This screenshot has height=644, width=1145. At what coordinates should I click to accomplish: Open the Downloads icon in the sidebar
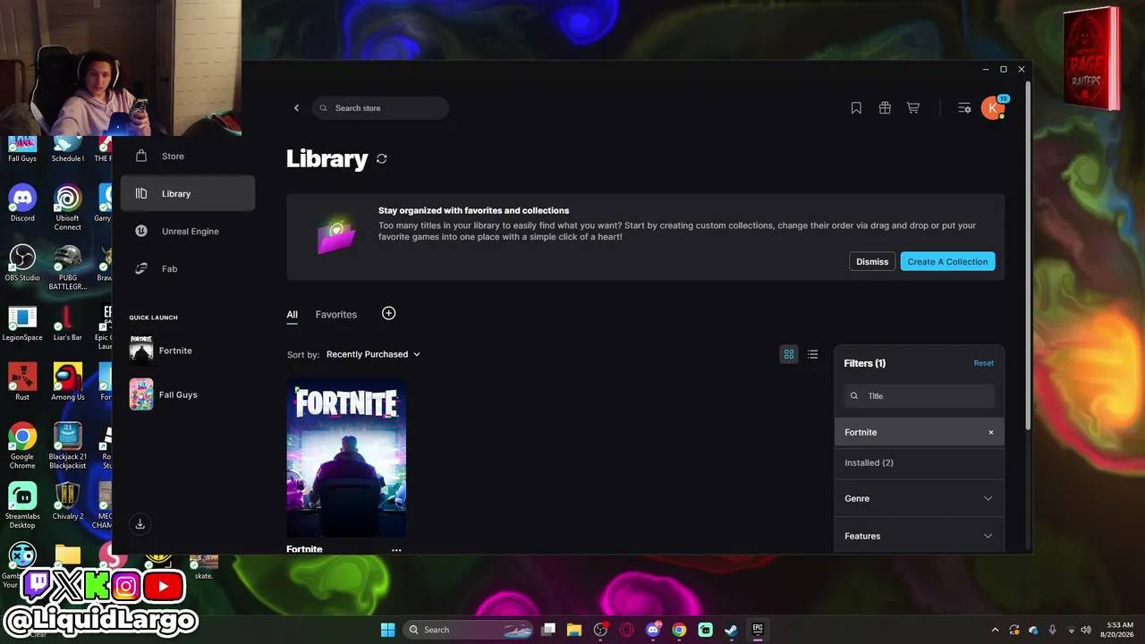click(x=140, y=524)
